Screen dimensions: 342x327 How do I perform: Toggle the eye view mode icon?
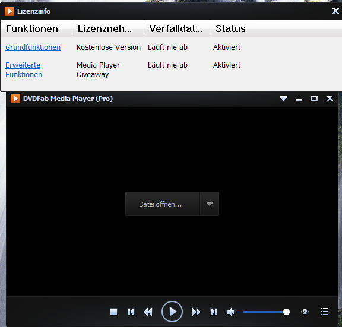(x=305, y=312)
